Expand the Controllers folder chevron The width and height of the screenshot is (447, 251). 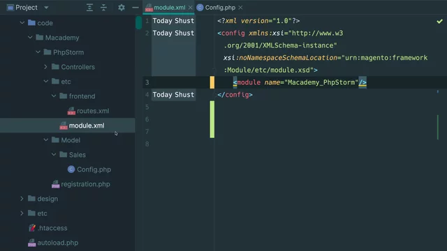pyautogui.click(x=45, y=67)
